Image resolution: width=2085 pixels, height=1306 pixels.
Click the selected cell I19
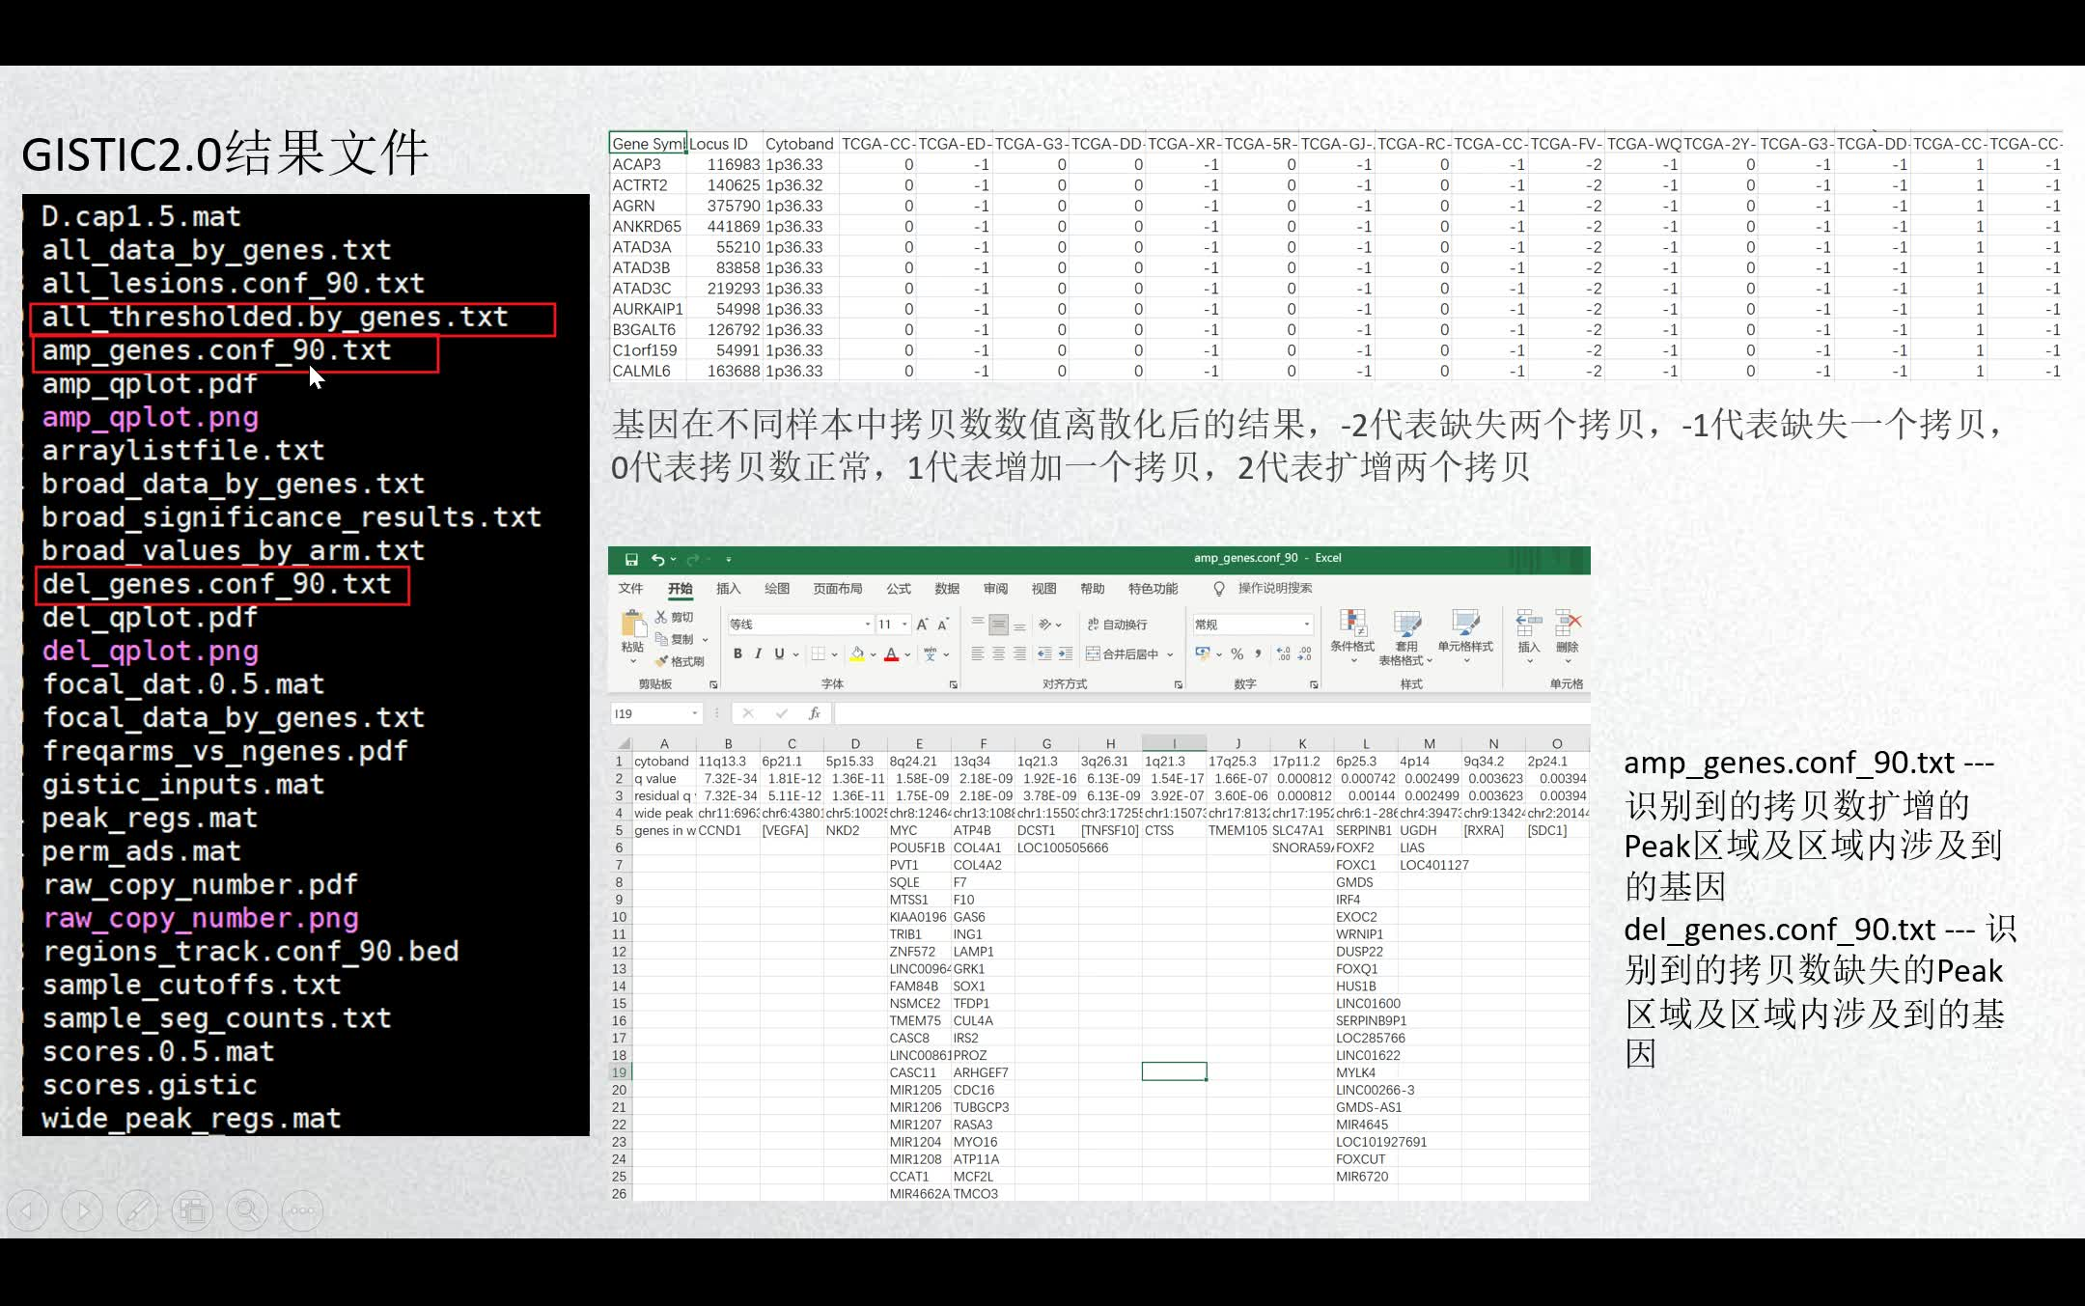[1174, 1071]
